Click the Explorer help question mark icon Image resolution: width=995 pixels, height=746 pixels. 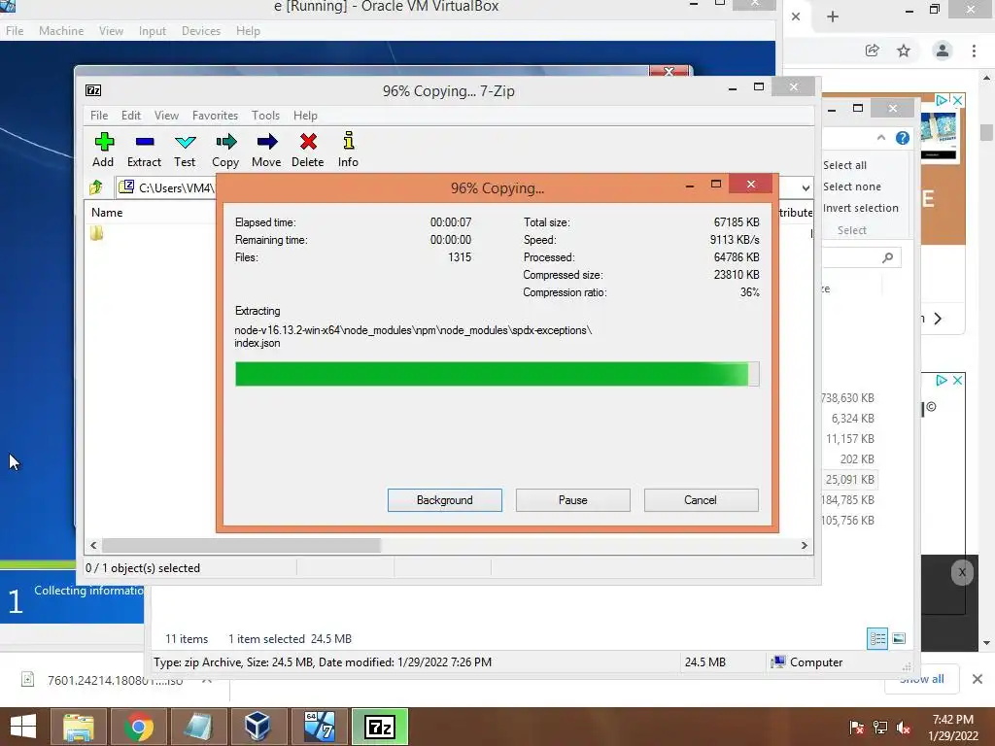point(903,138)
